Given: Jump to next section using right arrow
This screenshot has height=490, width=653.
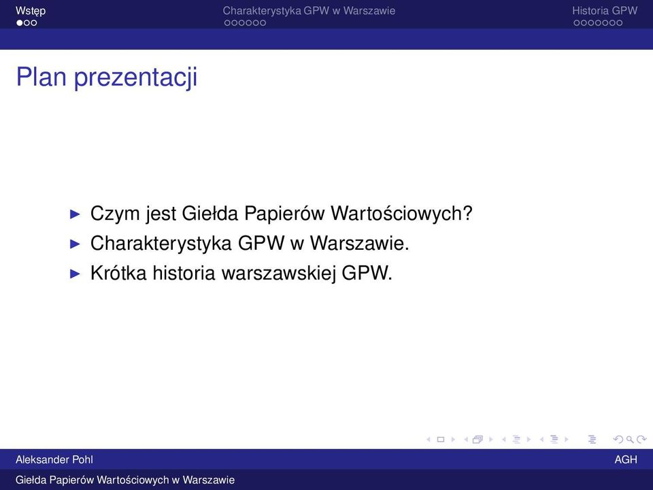Looking at the screenshot, I should [x=567, y=440].
